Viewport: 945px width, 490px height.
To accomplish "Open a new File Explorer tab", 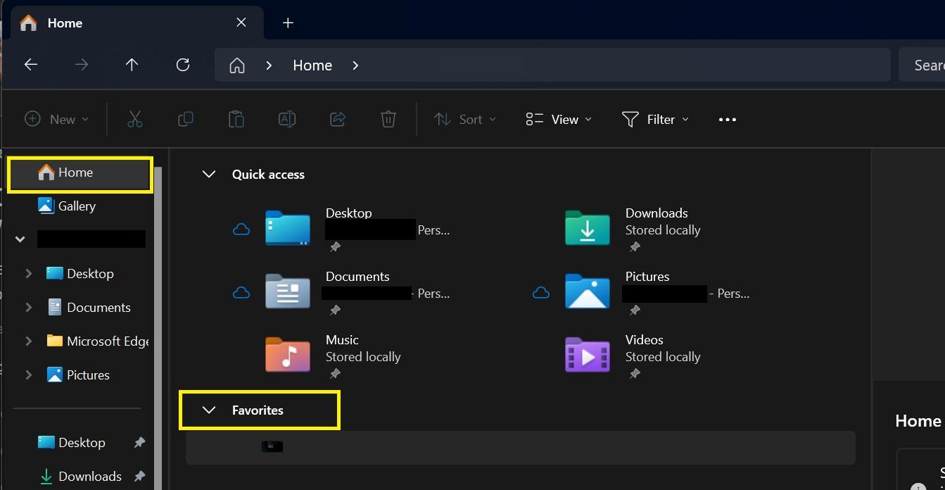I will (x=288, y=22).
